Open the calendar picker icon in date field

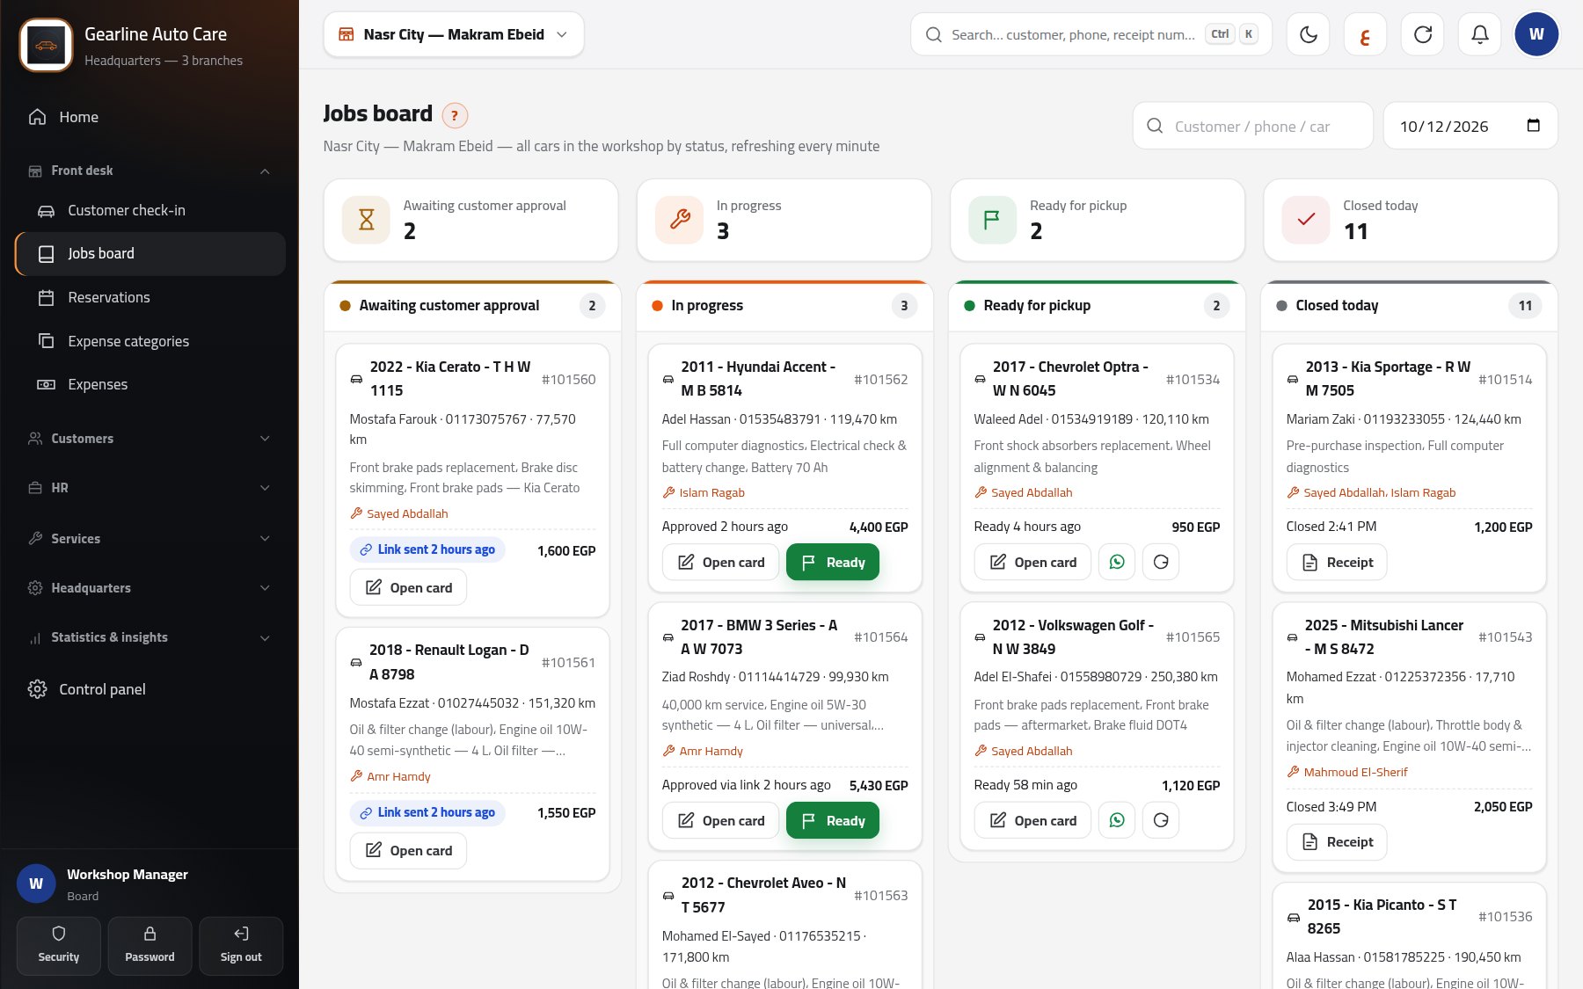click(x=1533, y=126)
